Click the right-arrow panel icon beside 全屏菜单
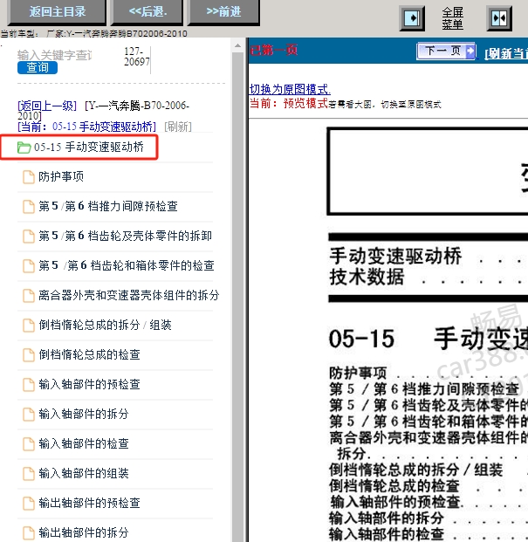The height and width of the screenshot is (542, 528). [412, 18]
